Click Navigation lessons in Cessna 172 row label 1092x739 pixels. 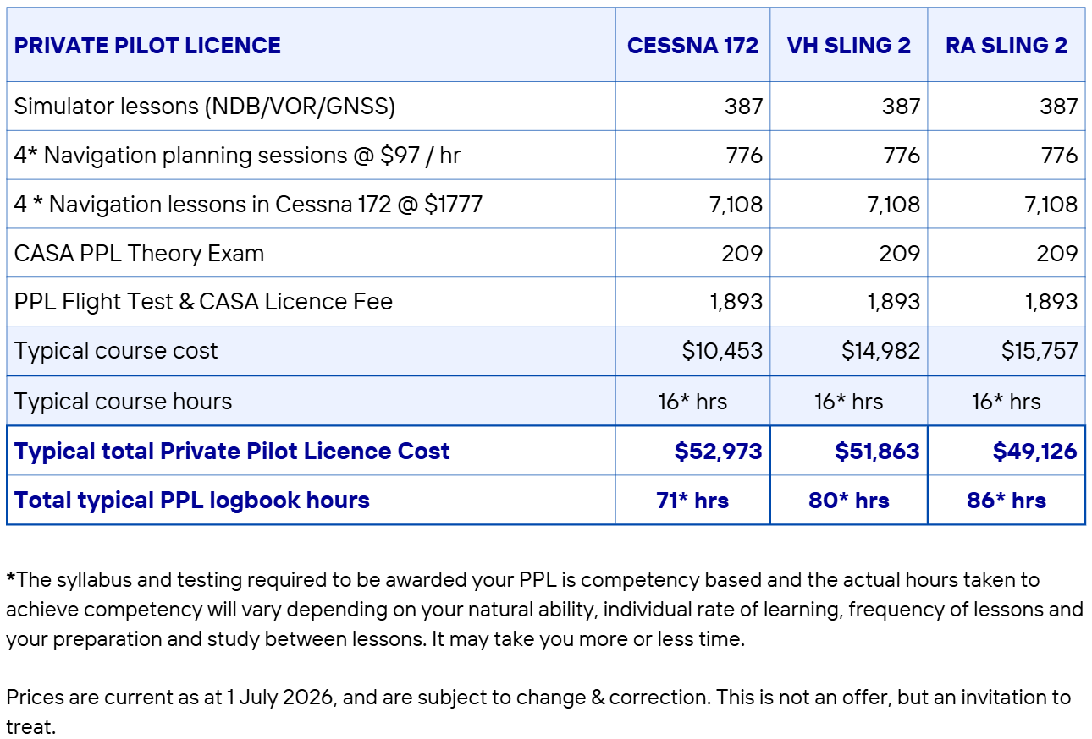[x=248, y=205]
